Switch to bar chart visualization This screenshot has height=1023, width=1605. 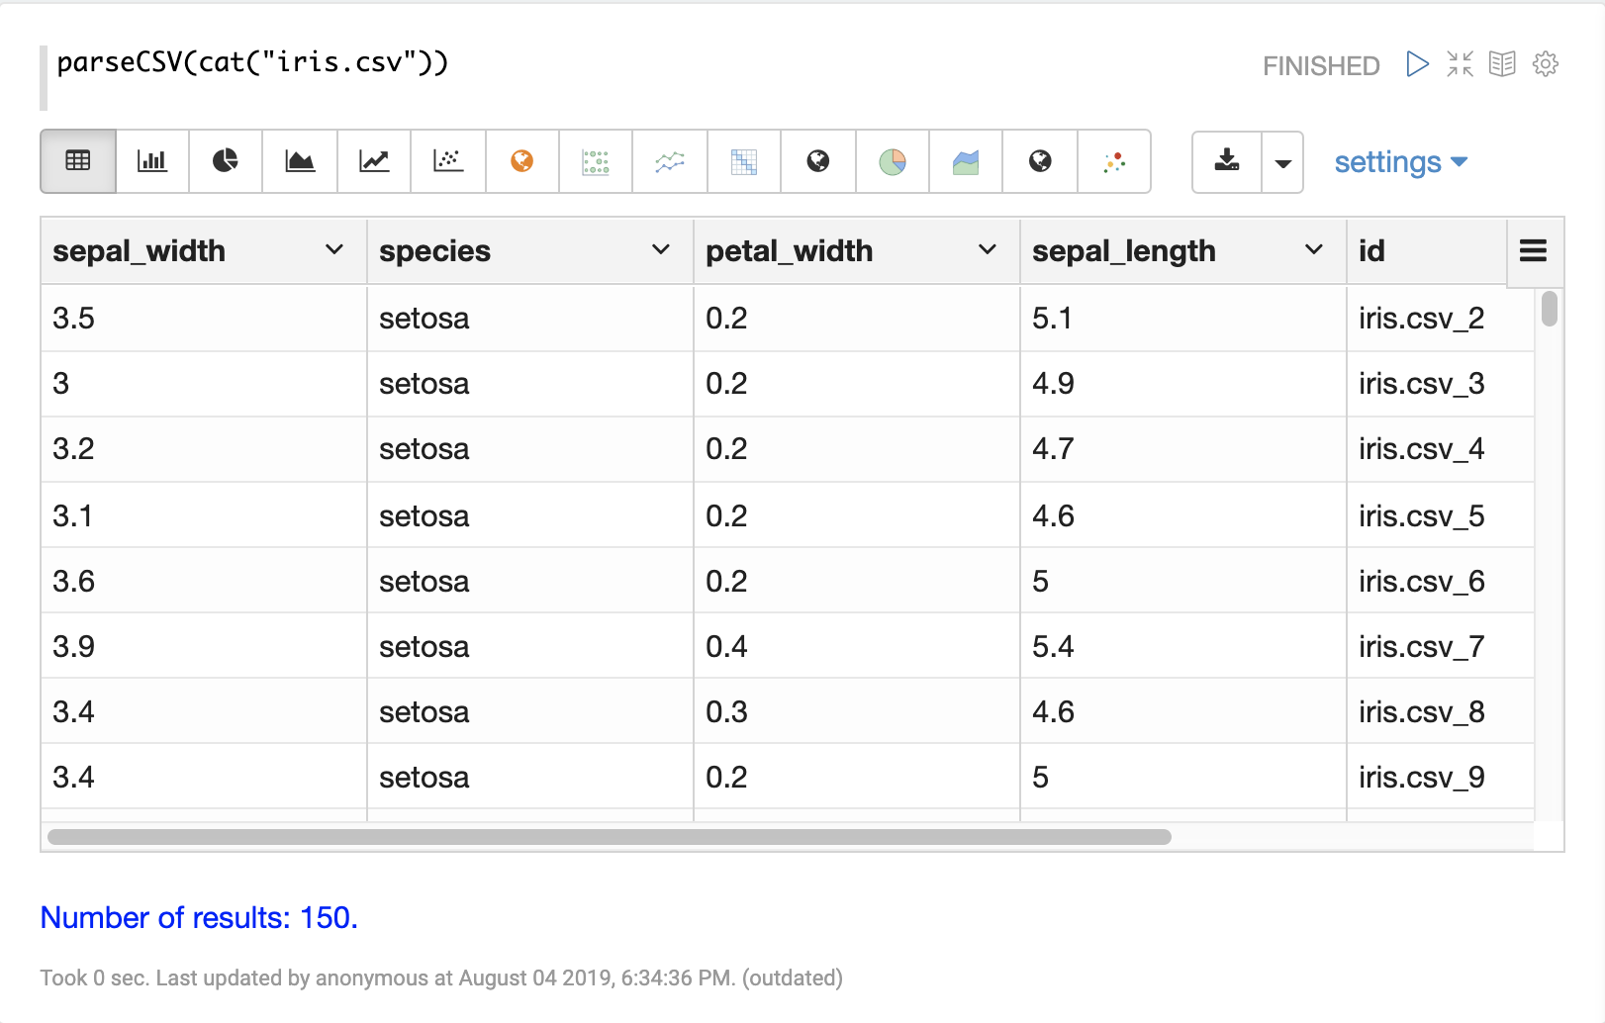coord(151,161)
